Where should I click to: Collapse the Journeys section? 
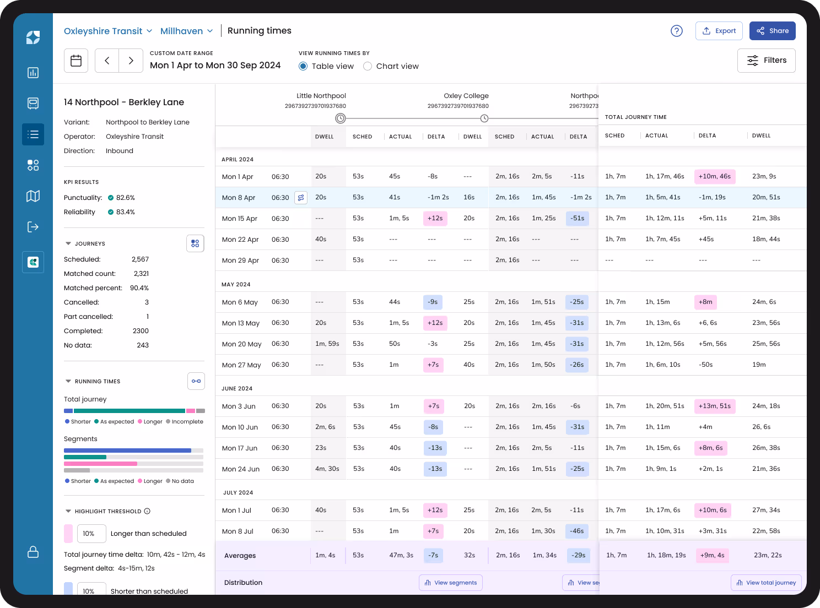coord(68,243)
